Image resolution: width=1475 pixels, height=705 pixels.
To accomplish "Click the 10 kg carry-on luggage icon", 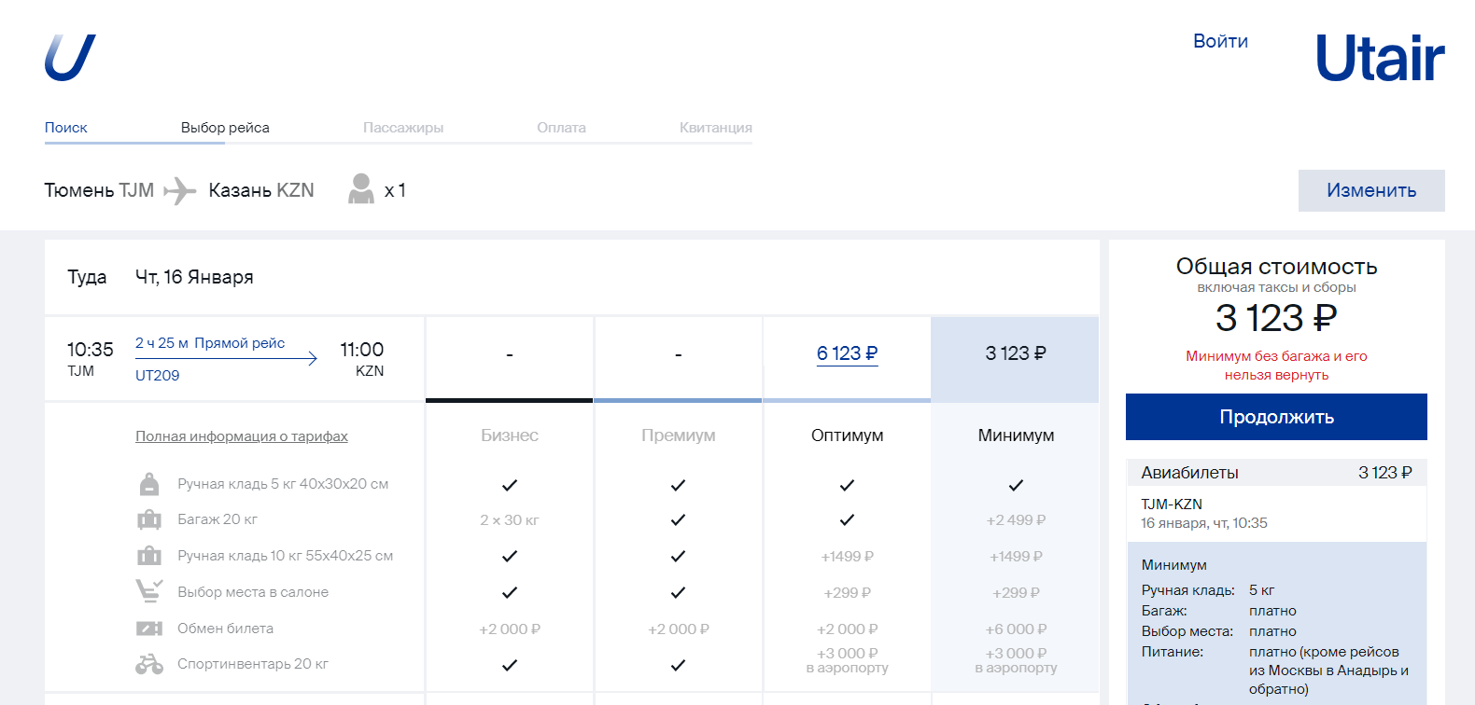I will (149, 556).
